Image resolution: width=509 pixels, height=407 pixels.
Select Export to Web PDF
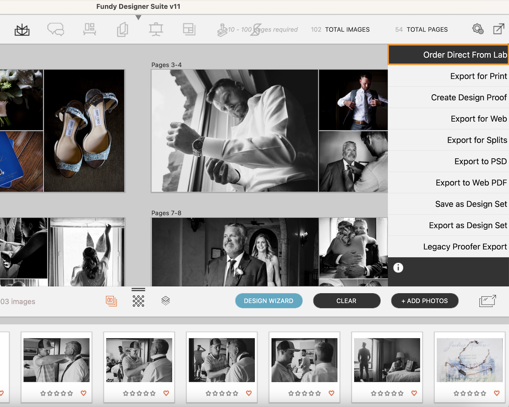click(448, 183)
